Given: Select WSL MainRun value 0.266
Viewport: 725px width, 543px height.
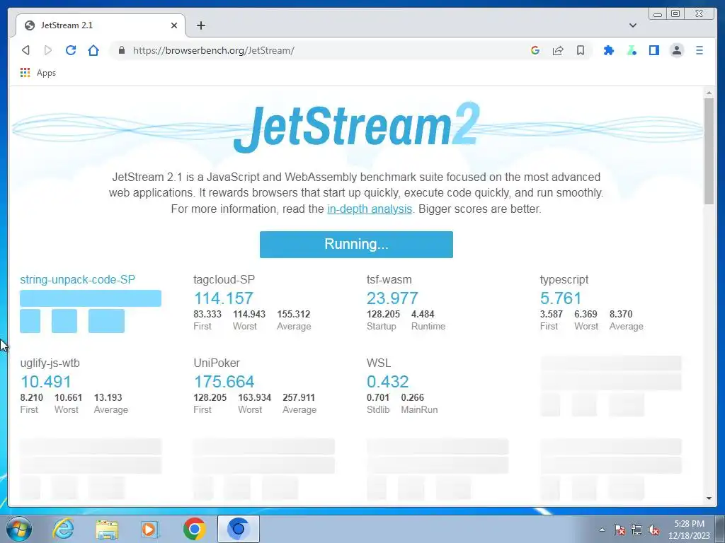Looking at the screenshot, I should [x=413, y=397].
